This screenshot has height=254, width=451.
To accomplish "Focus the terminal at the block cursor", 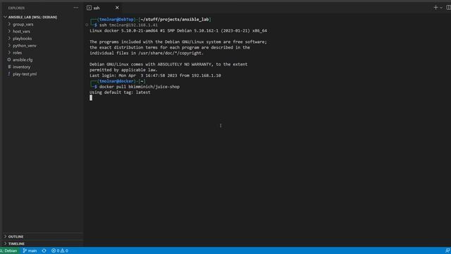I will pos(91,97).
